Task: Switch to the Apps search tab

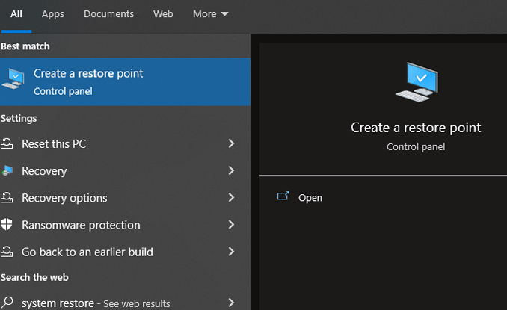Action: pos(52,14)
